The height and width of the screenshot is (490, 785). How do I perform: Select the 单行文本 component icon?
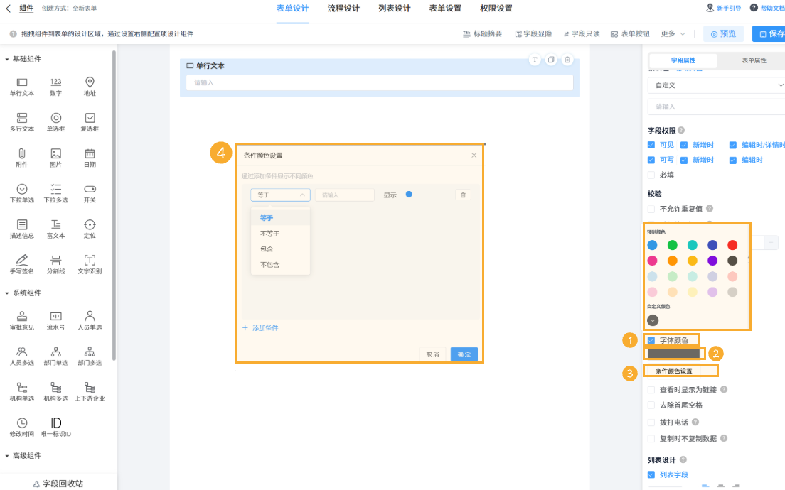pos(22,87)
